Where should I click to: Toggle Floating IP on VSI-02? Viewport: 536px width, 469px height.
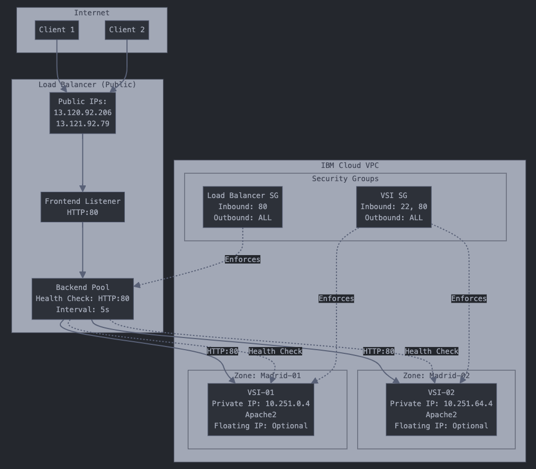[441, 426]
